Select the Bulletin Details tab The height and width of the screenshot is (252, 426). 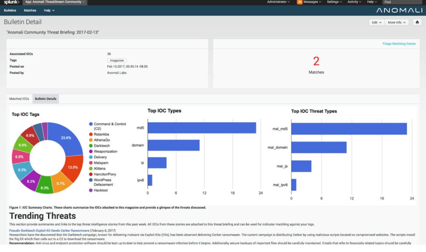coord(45,98)
